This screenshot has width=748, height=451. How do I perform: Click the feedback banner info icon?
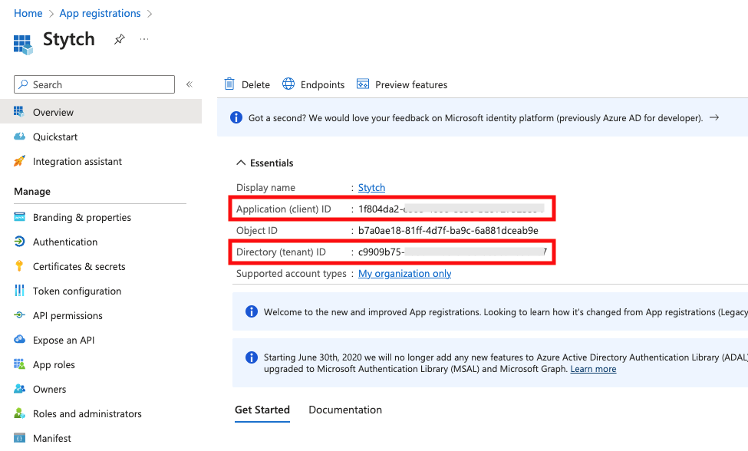(236, 117)
